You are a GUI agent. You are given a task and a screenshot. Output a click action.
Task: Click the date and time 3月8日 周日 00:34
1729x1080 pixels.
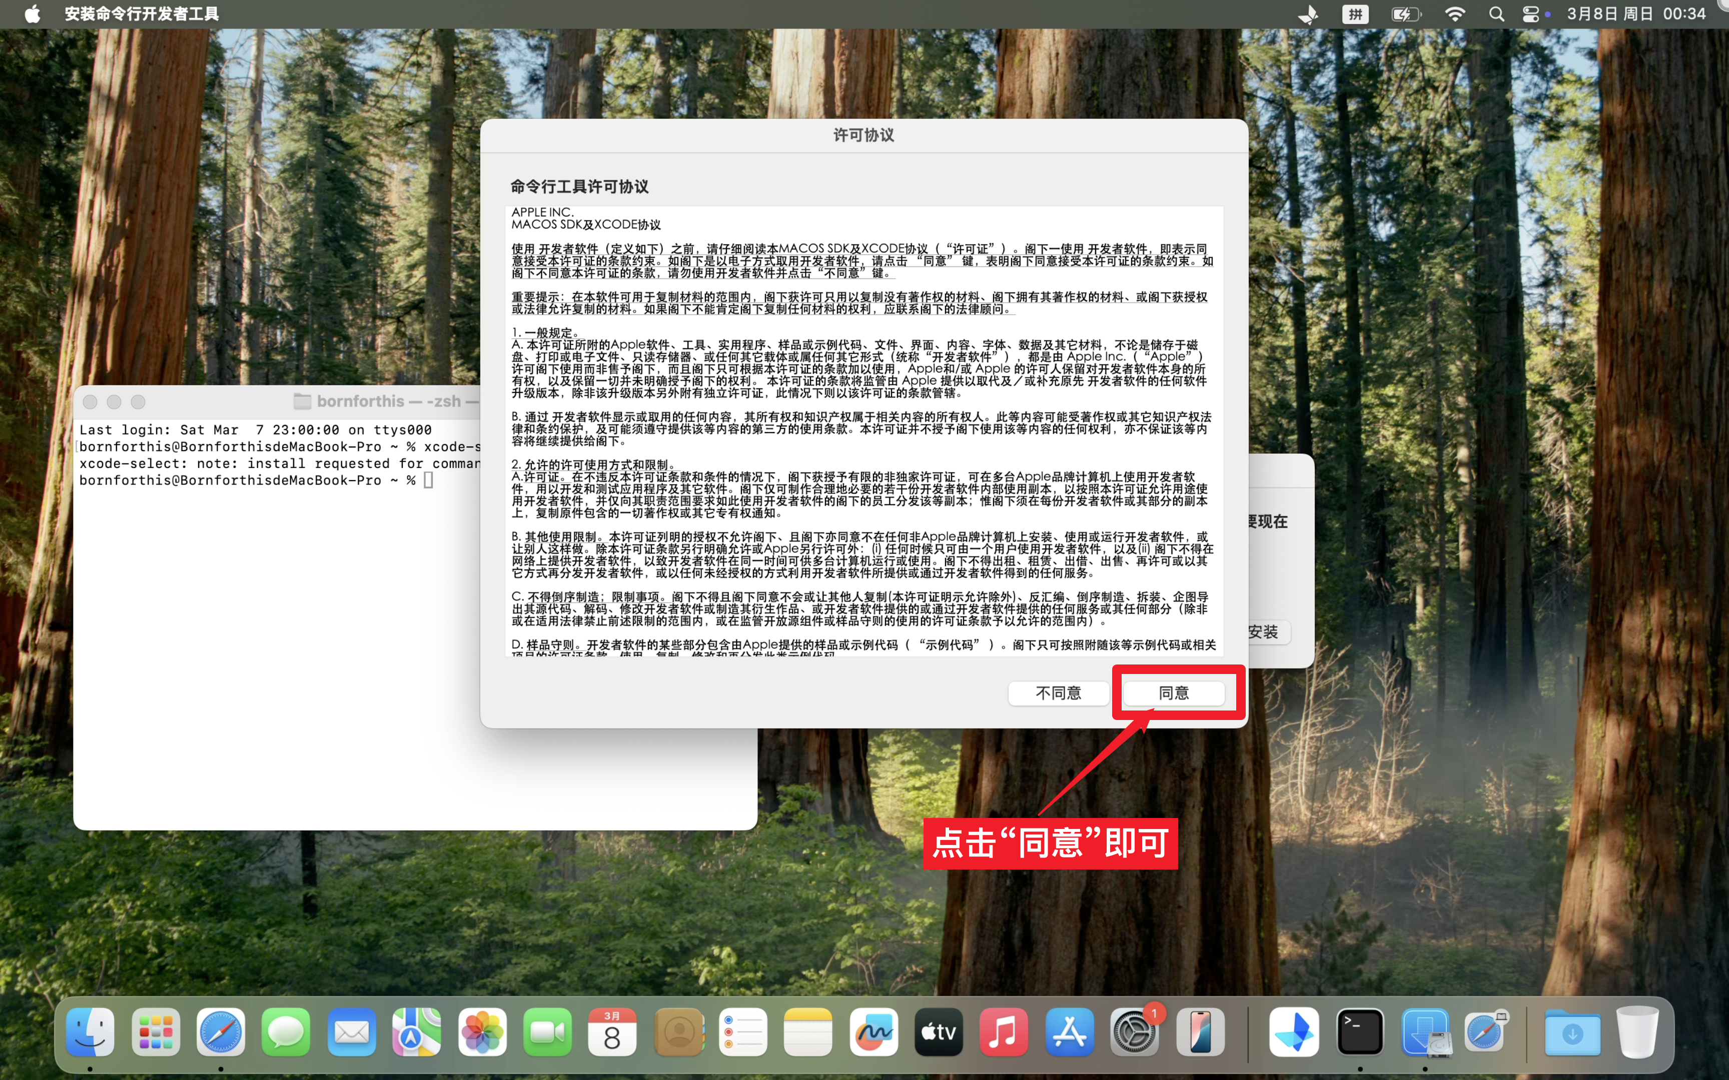[1636, 13]
